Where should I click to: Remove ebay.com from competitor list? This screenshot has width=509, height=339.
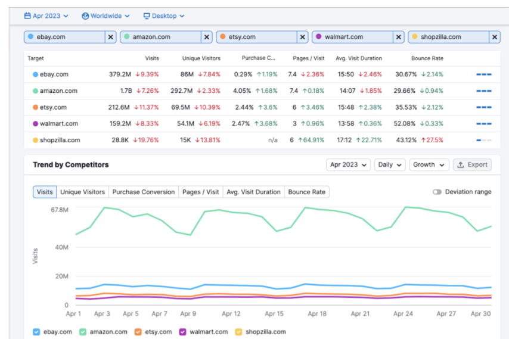click(x=111, y=37)
